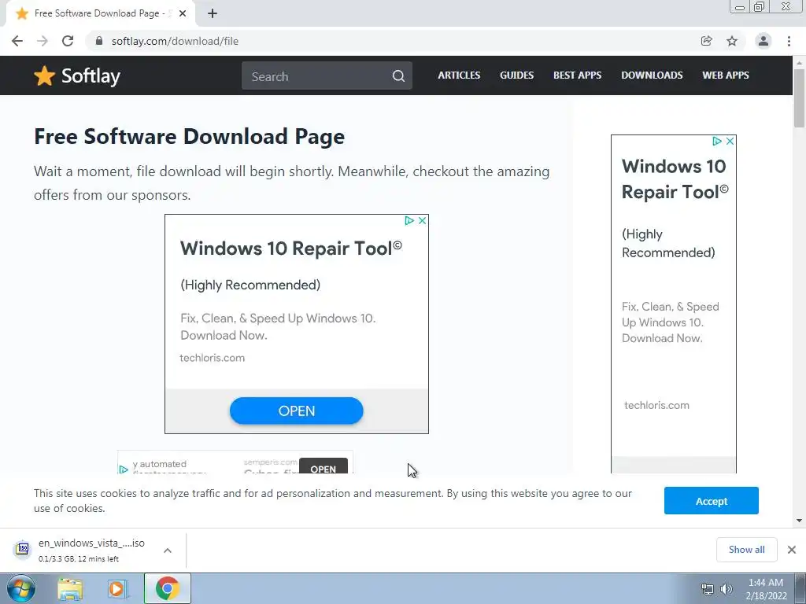The height and width of the screenshot is (604, 806).
Task: Close the sidebar Windows 10 Repair ad
Action: pyautogui.click(x=730, y=142)
